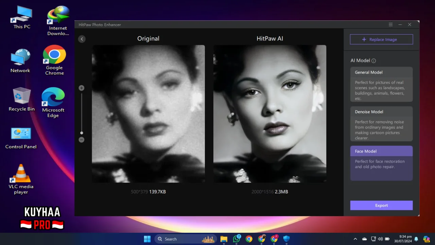Click the zoom slider handle
Image resolution: width=435 pixels, height=245 pixels.
(82, 133)
